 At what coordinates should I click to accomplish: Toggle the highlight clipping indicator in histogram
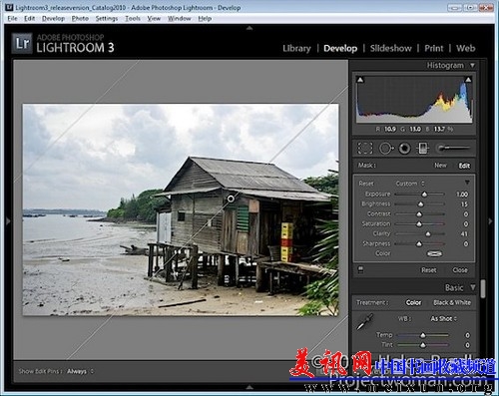[x=468, y=80]
